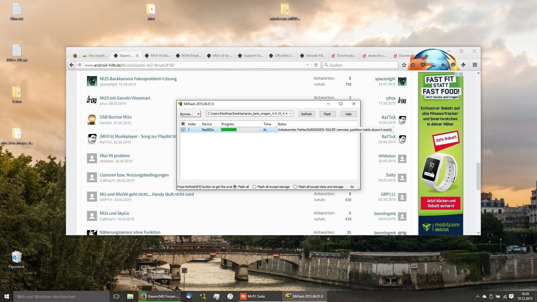
Task: Open the Firefox URL history dropdown arrow
Action: pos(307,65)
